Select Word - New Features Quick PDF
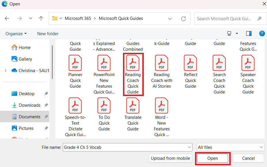 point(162,117)
